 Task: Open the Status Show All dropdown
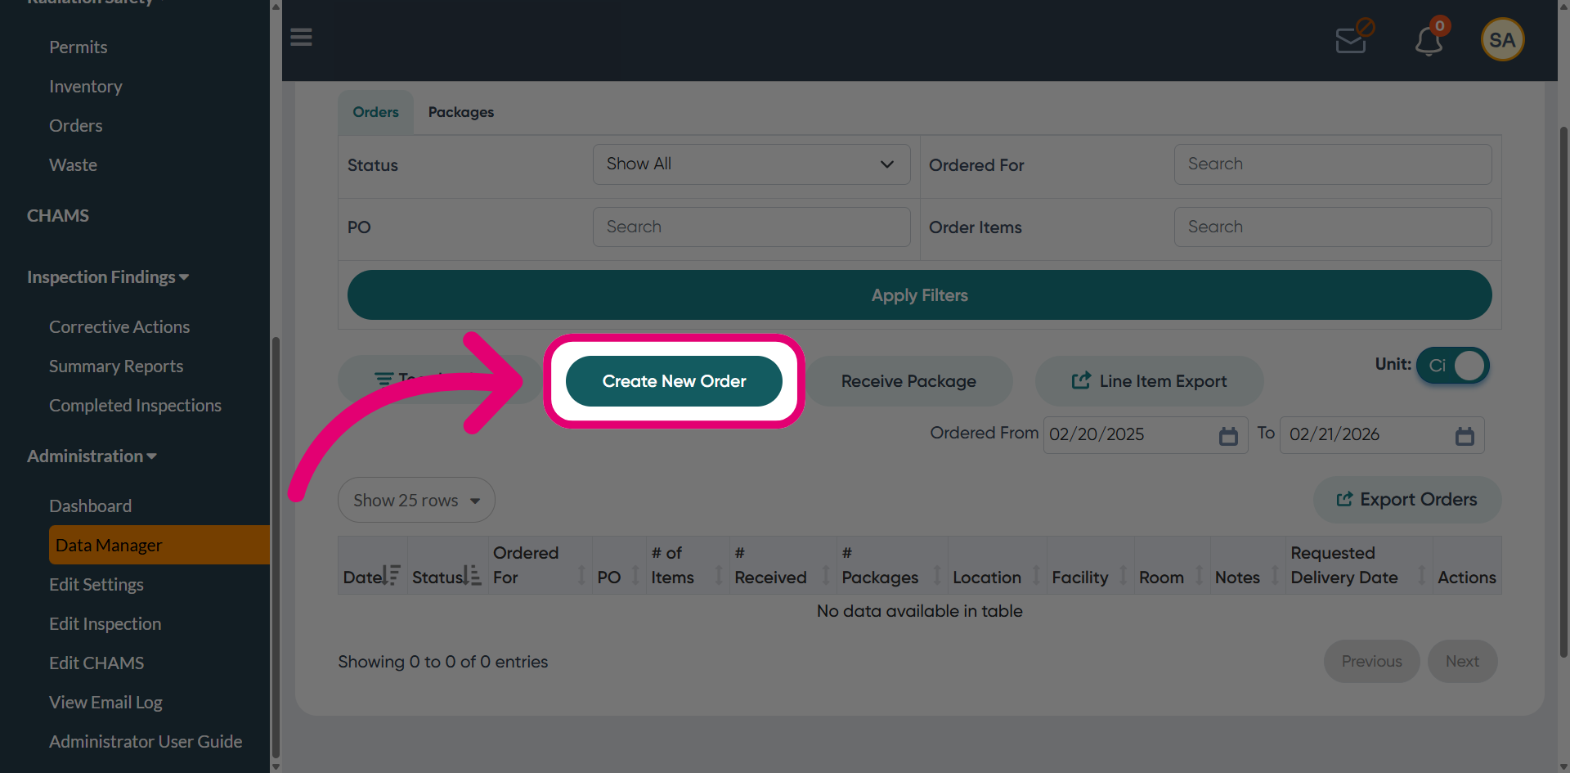click(x=751, y=164)
